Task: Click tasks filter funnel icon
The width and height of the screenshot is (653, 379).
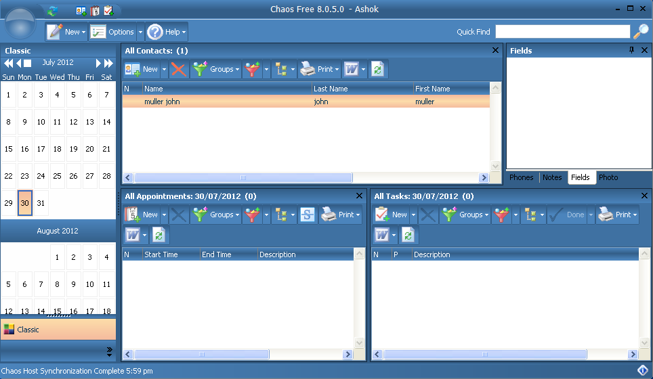Action: 501,215
